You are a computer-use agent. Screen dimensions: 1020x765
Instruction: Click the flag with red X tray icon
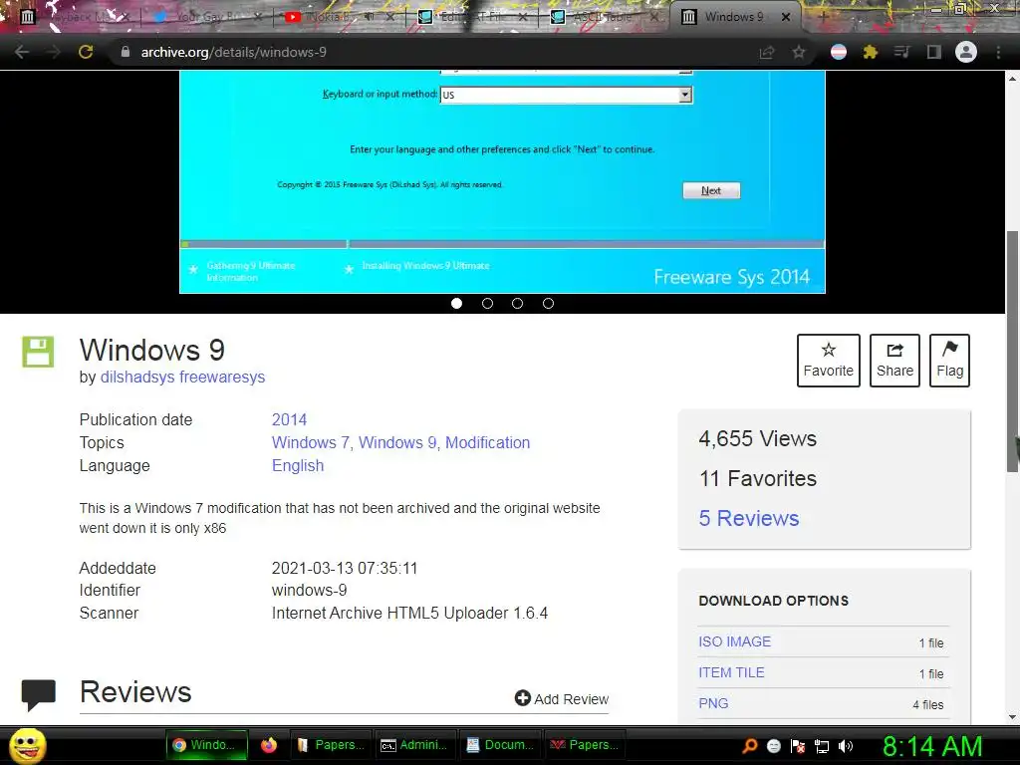pos(798,745)
